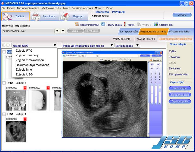Open the Pacjent menu
This screenshot has height=152, width=195.
point(11,8)
